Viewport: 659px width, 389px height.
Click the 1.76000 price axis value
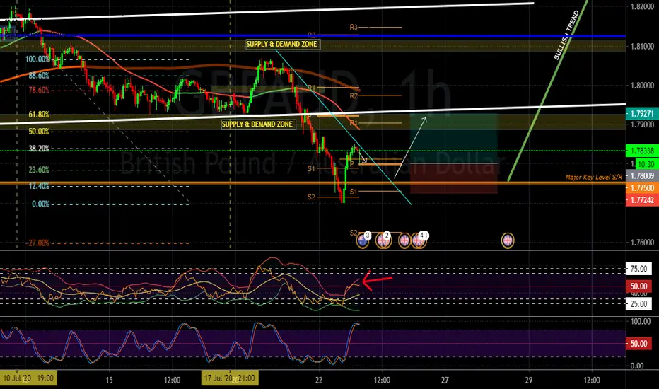click(642, 243)
